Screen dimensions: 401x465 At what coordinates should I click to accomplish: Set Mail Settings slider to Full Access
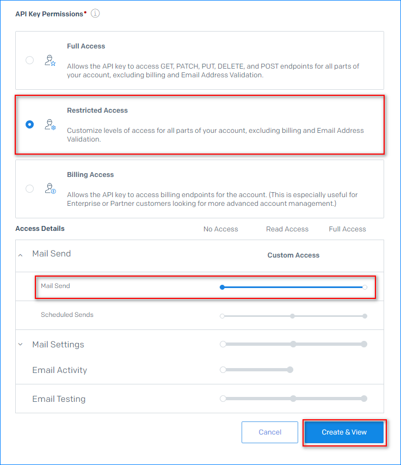(x=364, y=344)
